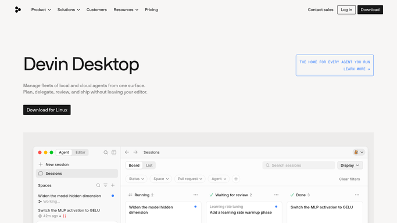397x223 pixels.
Task: Click the Download button in navbar
Action: click(x=370, y=10)
